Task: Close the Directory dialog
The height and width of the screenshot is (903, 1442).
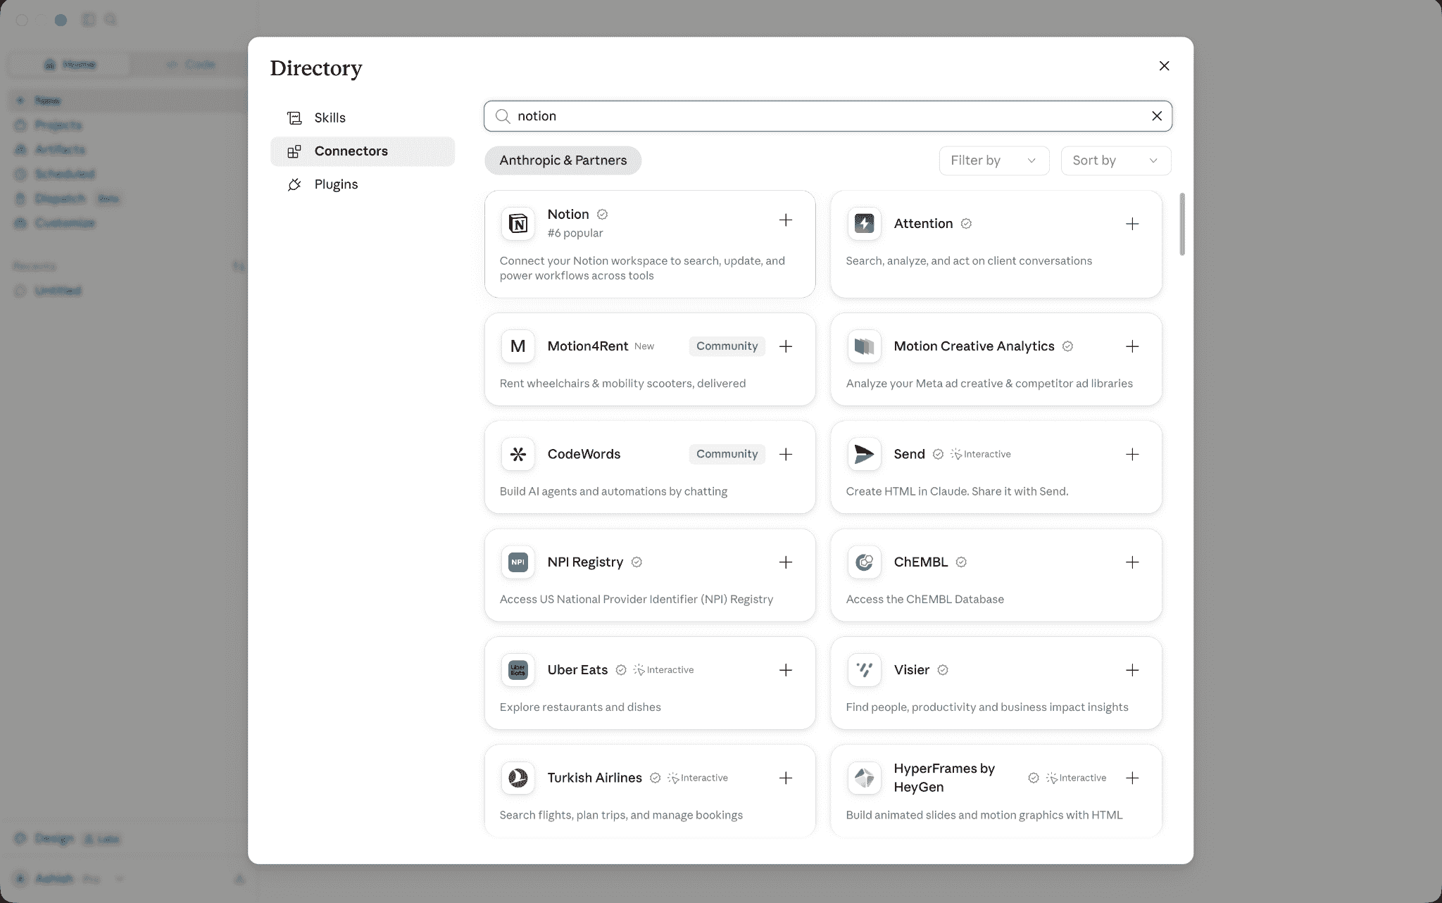Action: [x=1164, y=65]
